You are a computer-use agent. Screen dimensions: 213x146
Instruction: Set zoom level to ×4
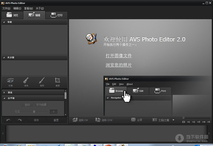tap(203, 122)
